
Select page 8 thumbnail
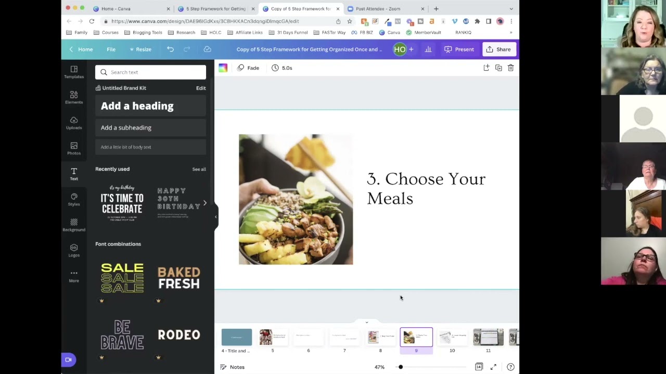pyautogui.click(x=380, y=338)
